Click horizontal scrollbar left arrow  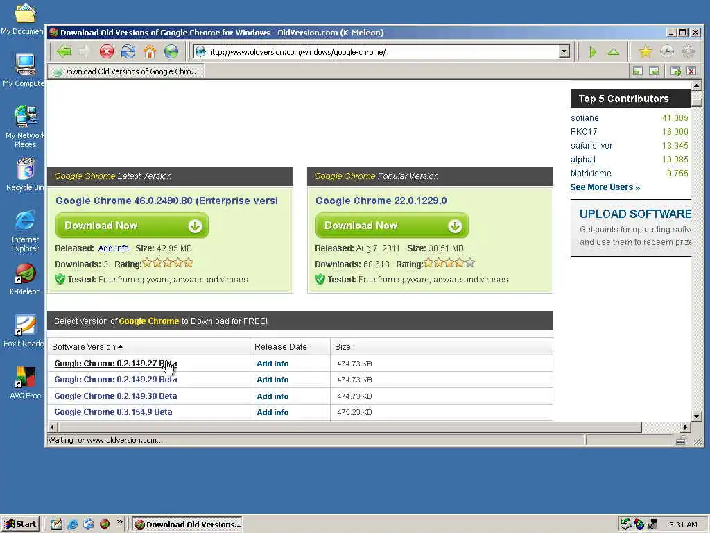coord(53,427)
